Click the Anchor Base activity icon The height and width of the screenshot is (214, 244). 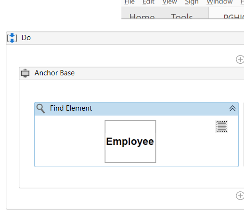[x=25, y=73]
